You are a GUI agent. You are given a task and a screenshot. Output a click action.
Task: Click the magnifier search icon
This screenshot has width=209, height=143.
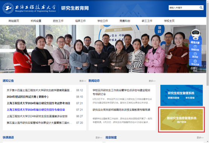click(201, 8)
